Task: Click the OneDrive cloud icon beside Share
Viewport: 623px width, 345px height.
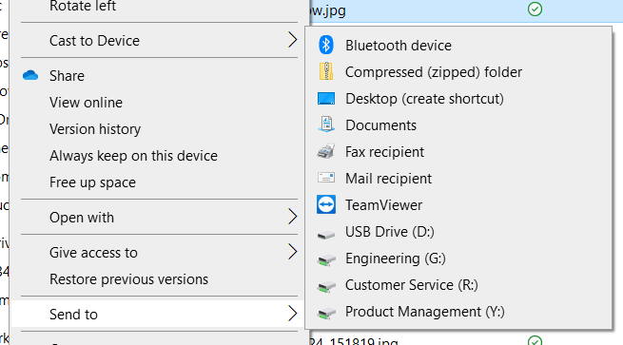Action: [x=30, y=75]
